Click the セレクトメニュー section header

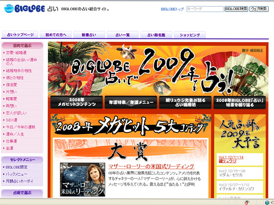[22, 160]
